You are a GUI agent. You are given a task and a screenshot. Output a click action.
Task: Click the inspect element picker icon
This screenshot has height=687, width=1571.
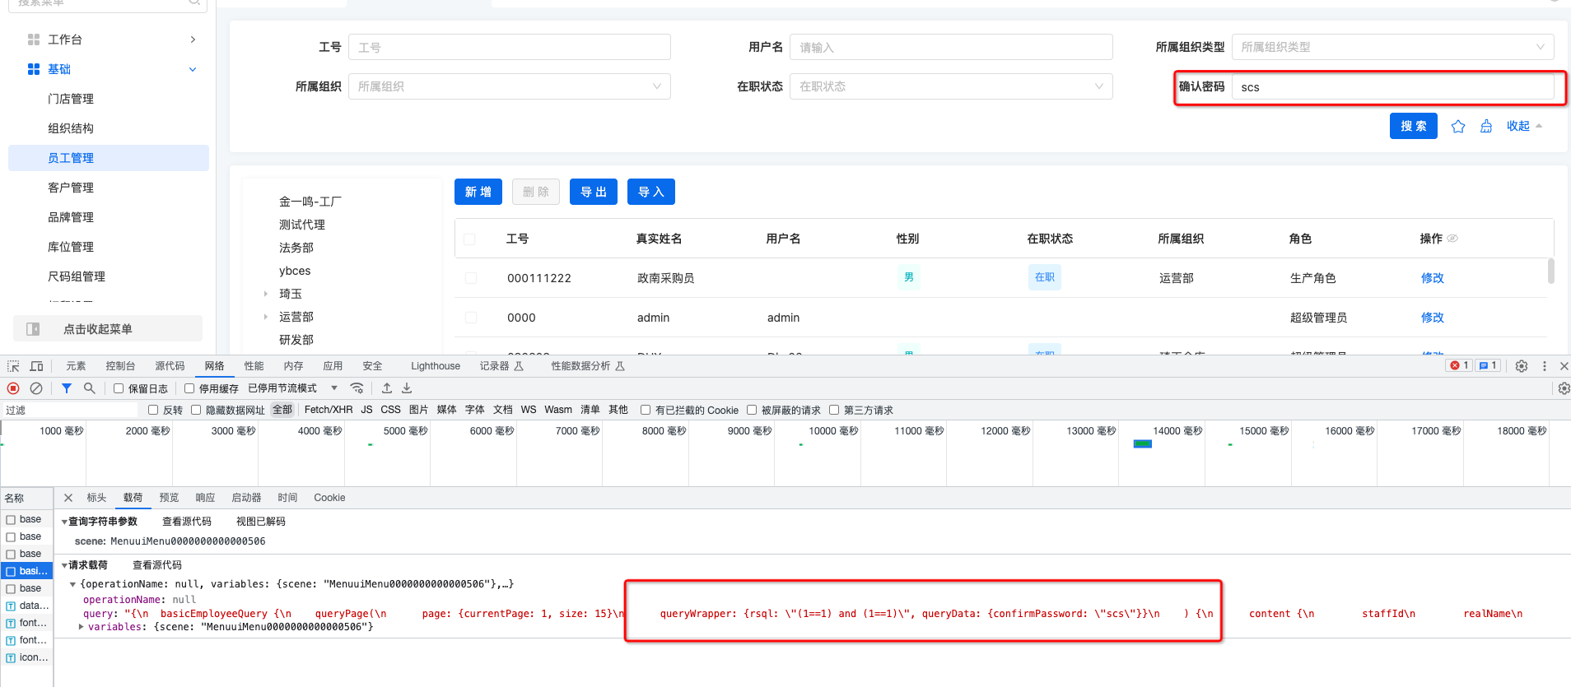(13, 366)
